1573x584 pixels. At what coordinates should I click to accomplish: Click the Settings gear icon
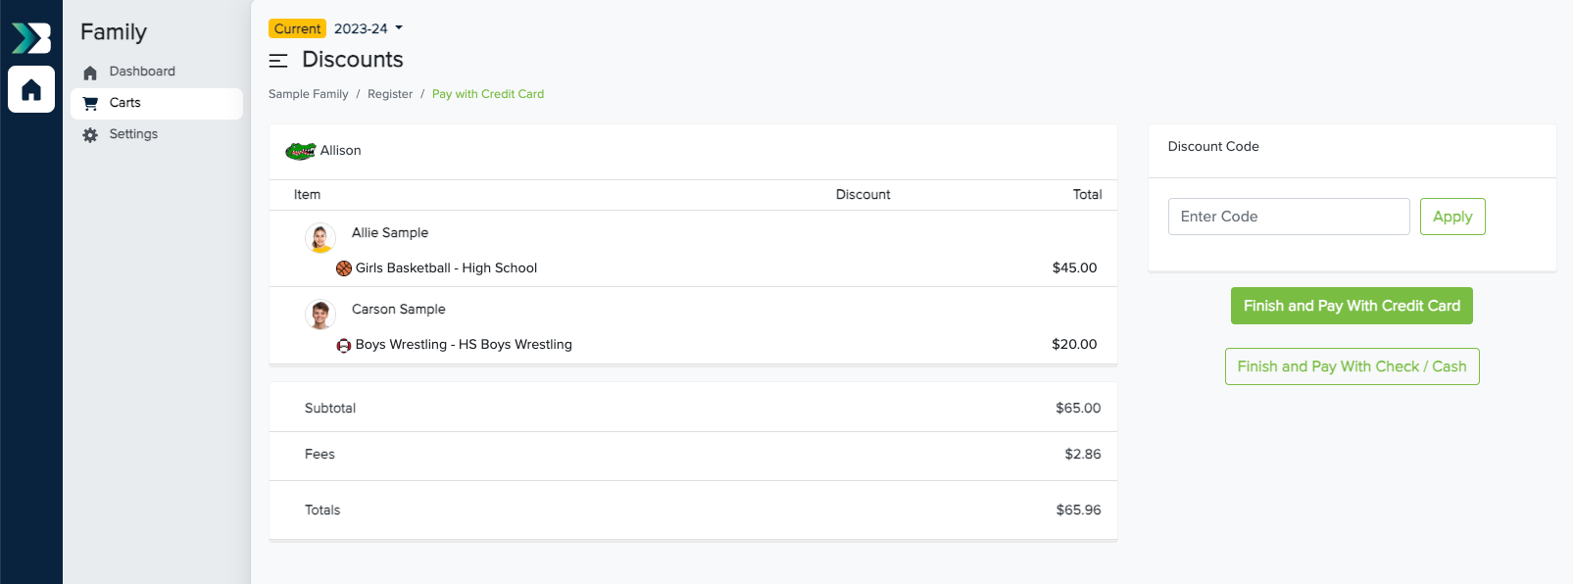(90, 135)
